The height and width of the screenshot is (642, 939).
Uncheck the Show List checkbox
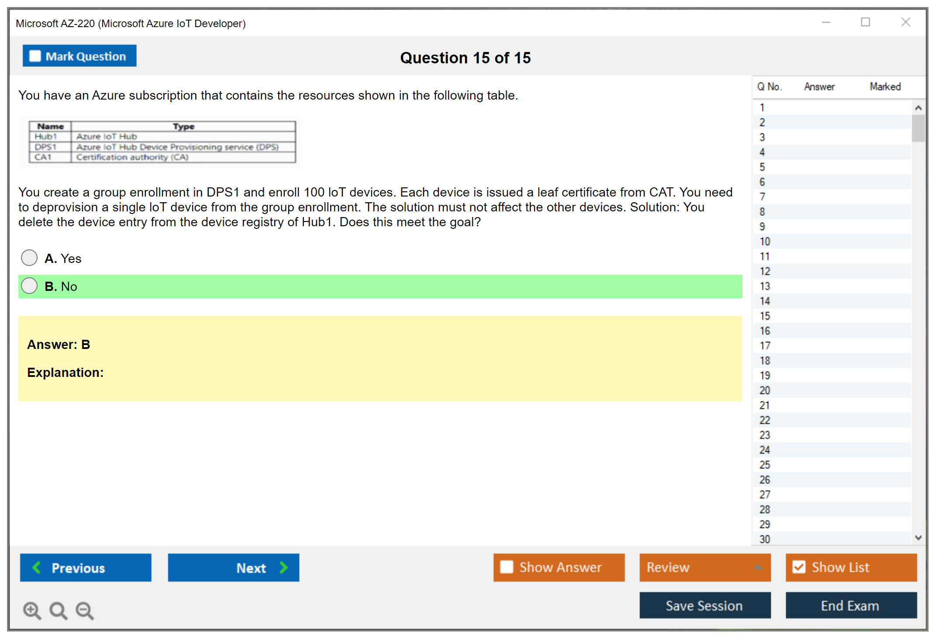pyautogui.click(x=799, y=567)
